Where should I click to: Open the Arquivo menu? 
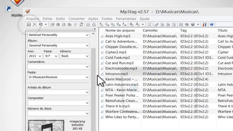(33, 19)
